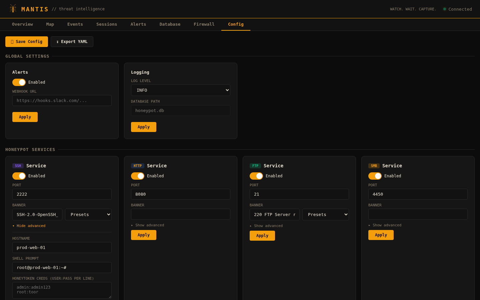Click the Mantis logo icon
This screenshot has width=480, height=300.
click(x=13, y=9)
